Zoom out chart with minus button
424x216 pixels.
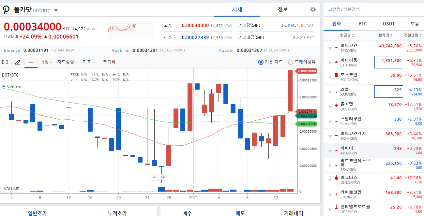point(155,177)
